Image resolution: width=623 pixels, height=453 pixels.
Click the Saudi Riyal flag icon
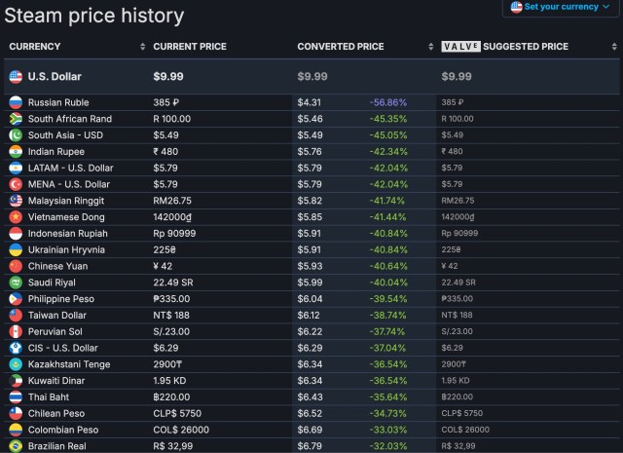click(x=16, y=283)
